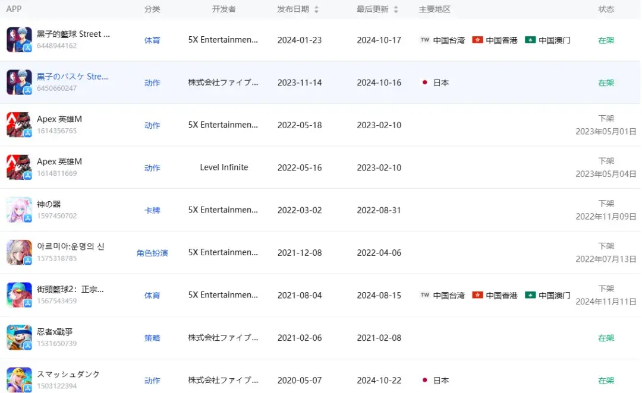Click the 卡牌 category label for 神の器

point(152,210)
